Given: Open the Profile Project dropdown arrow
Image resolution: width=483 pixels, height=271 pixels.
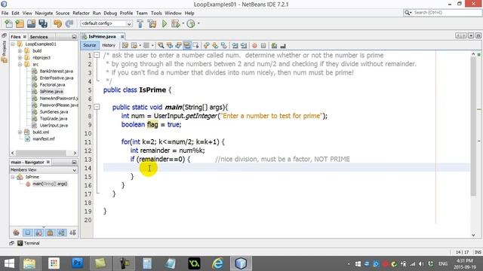Looking at the screenshot, I should click(x=198, y=23).
